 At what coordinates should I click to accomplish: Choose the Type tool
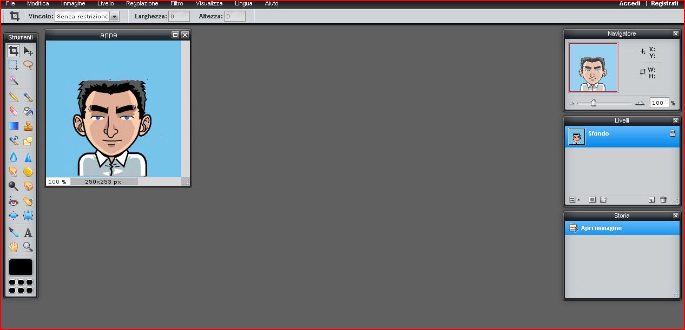(28, 232)
